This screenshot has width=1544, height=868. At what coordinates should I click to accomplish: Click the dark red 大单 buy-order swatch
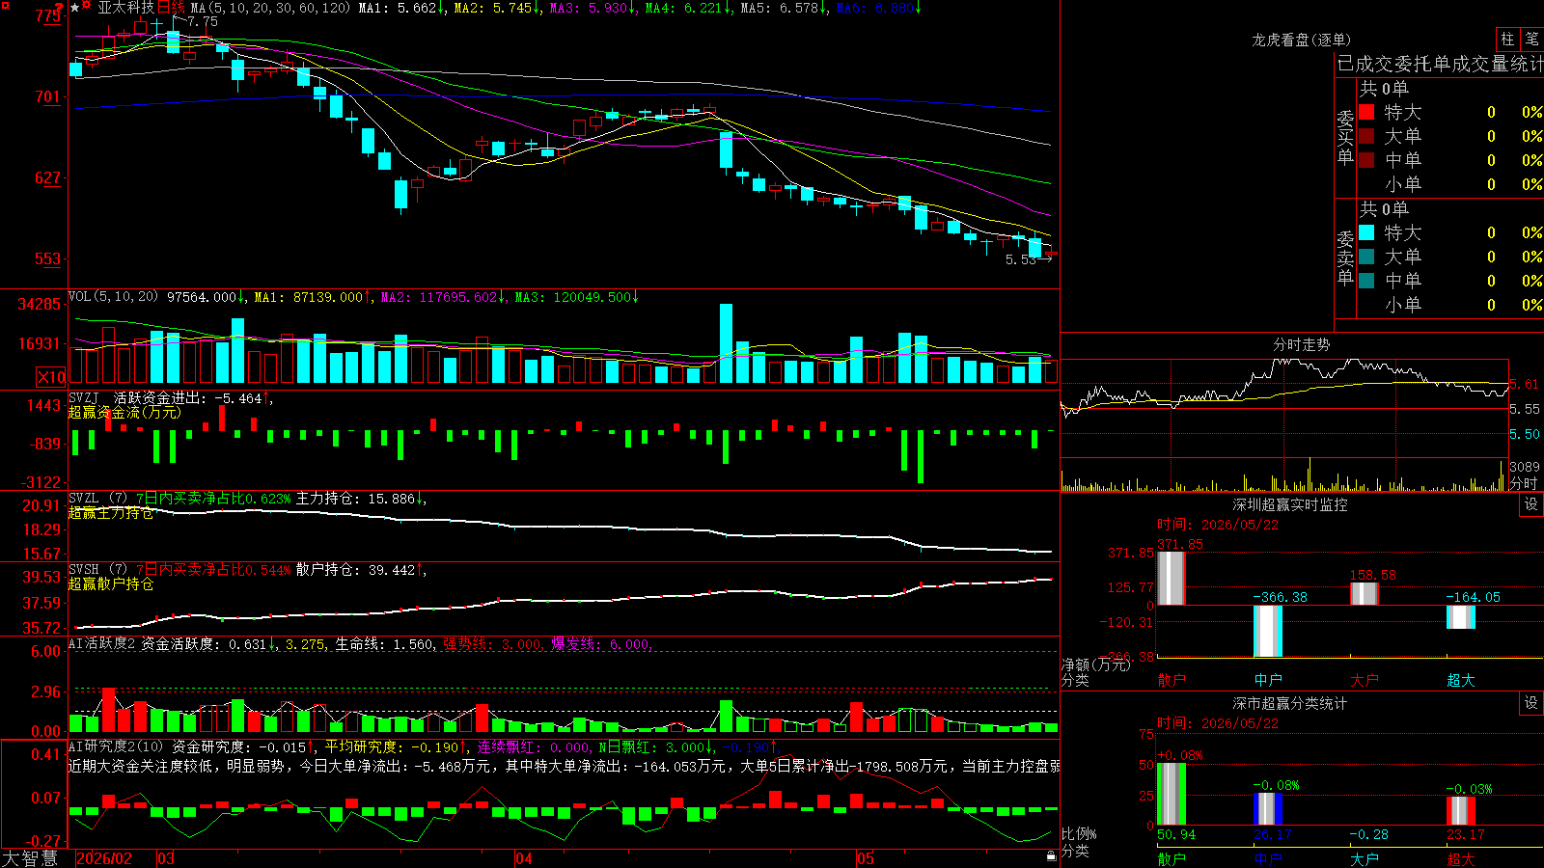pyautogui.click(x=1366, y=136)
